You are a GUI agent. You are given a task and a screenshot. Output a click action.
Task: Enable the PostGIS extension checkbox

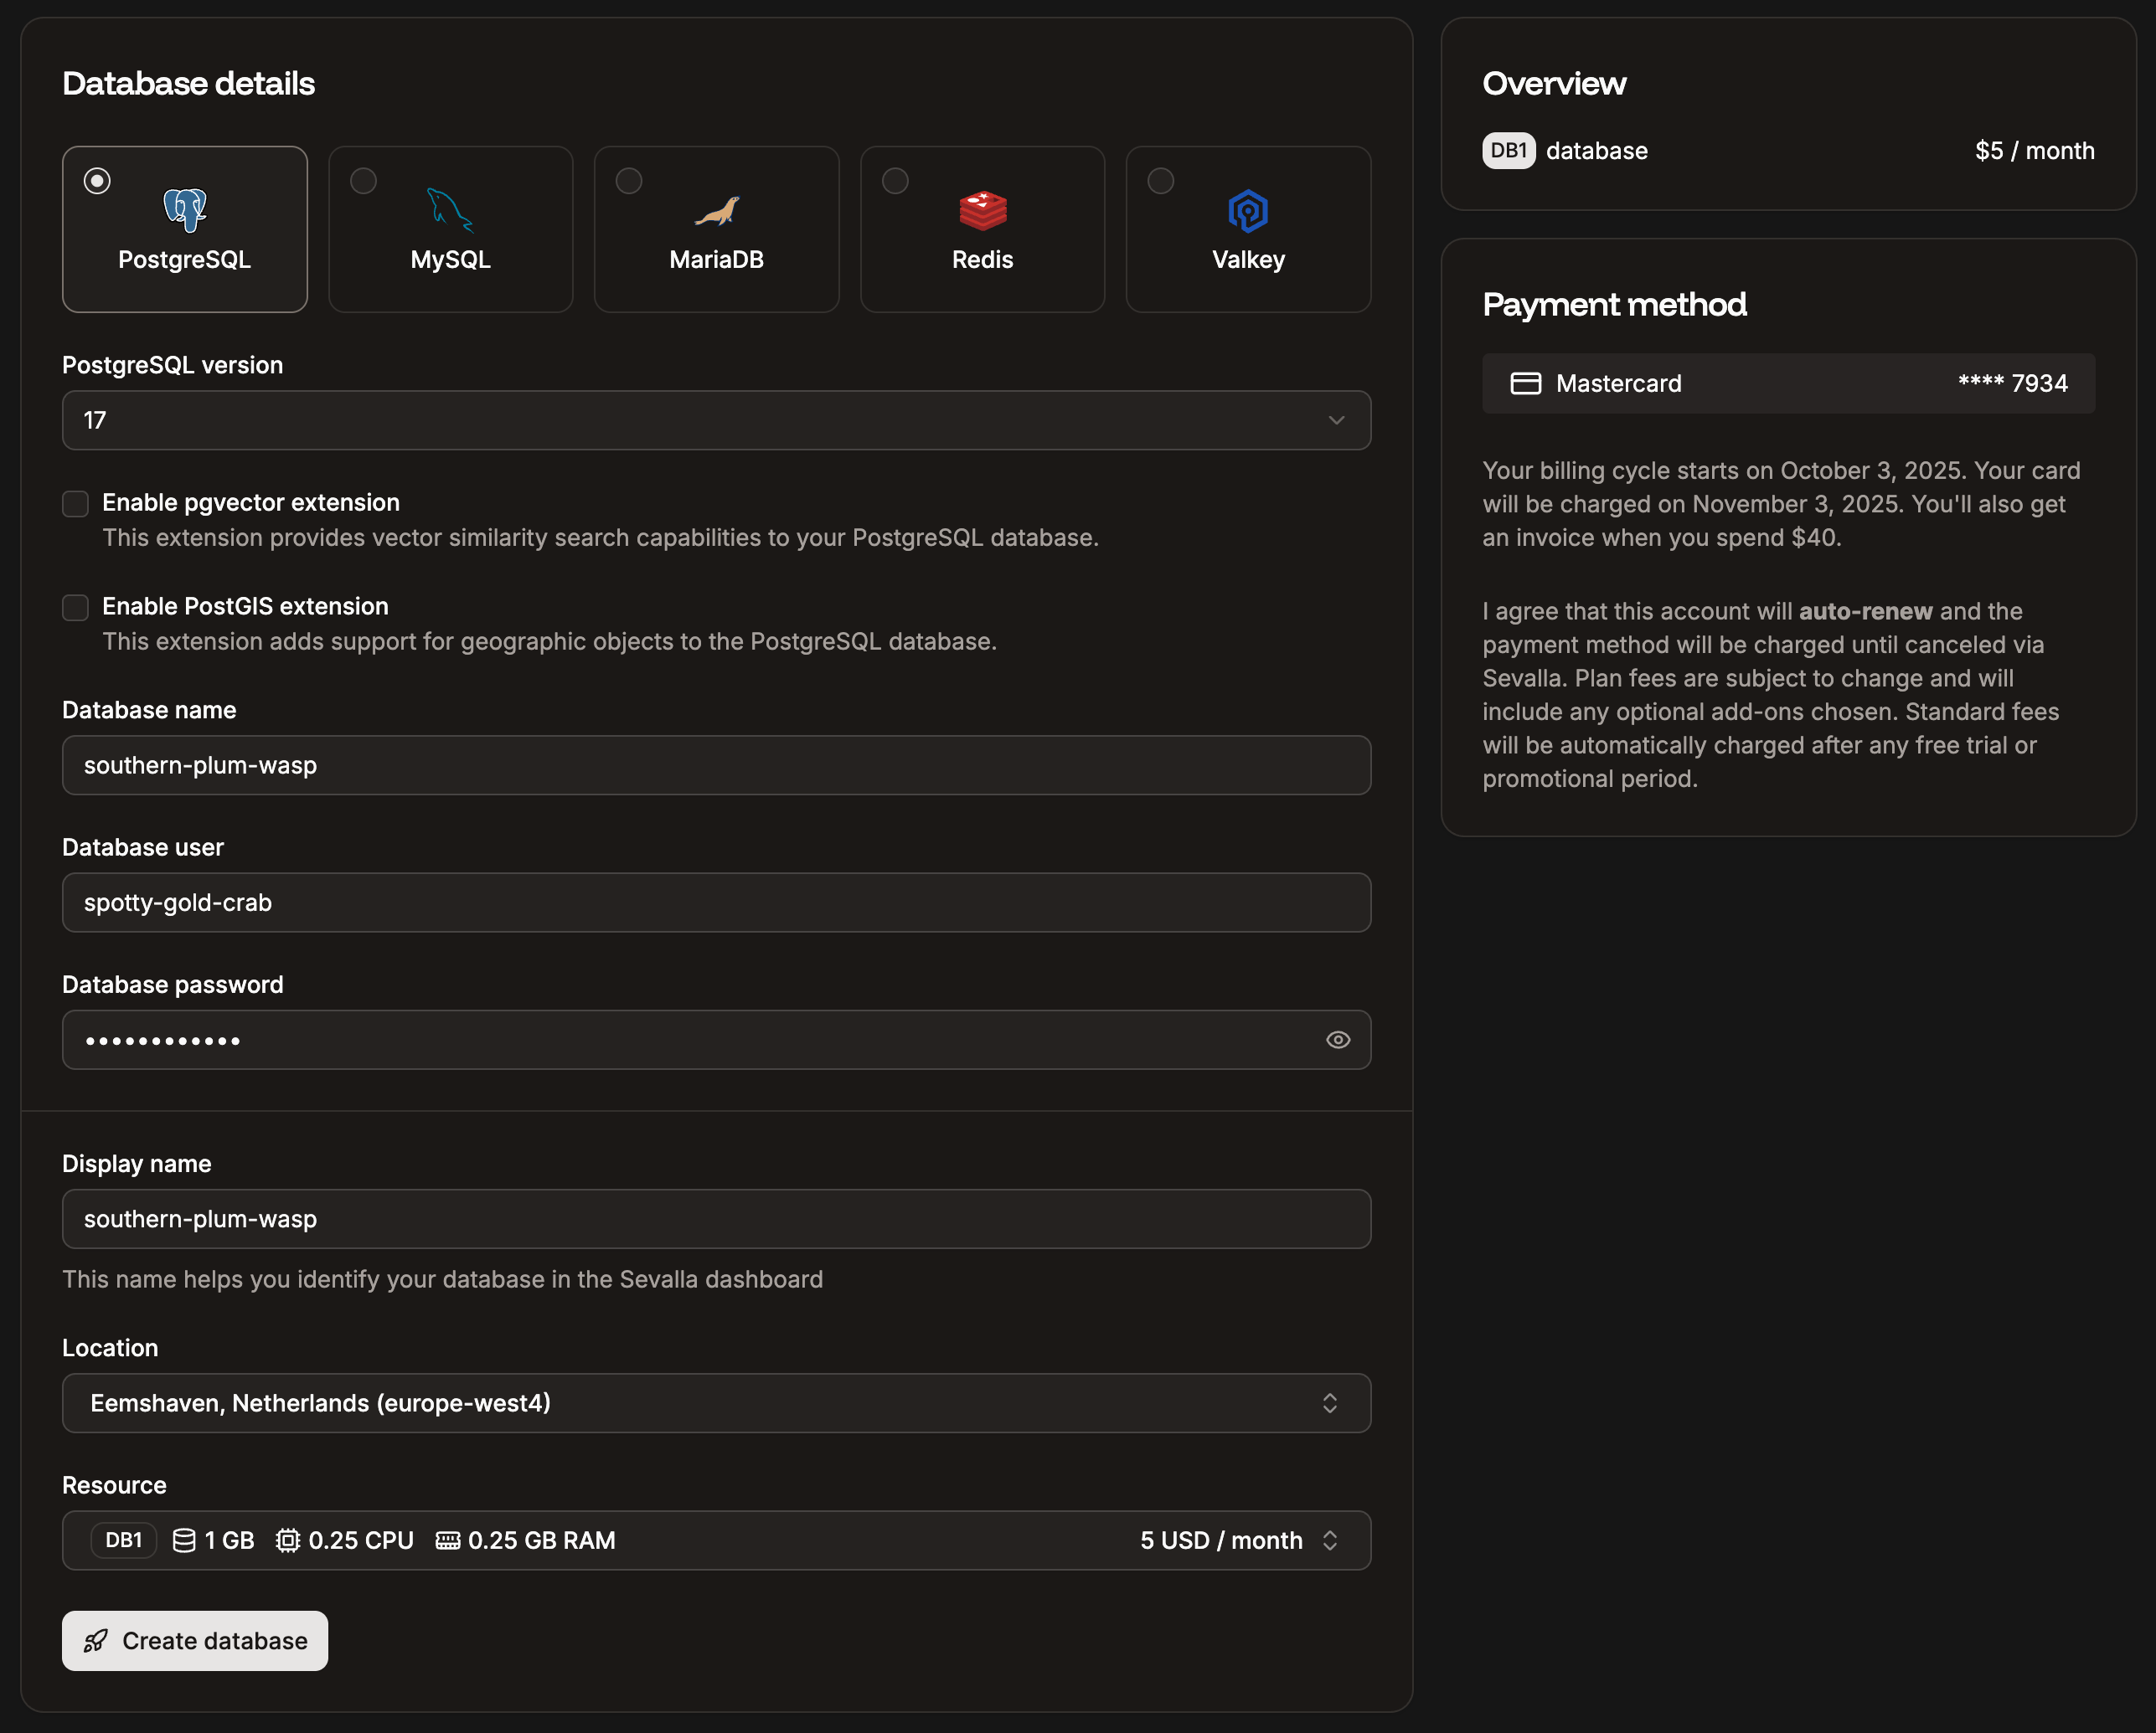click(x=75, y=607)
